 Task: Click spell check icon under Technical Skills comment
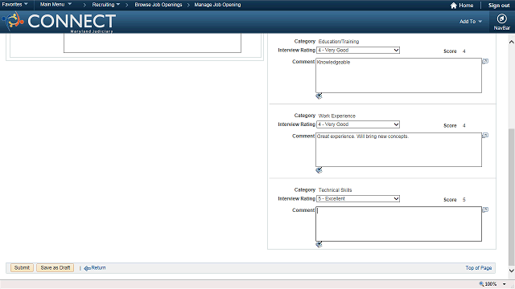[319, 245]
